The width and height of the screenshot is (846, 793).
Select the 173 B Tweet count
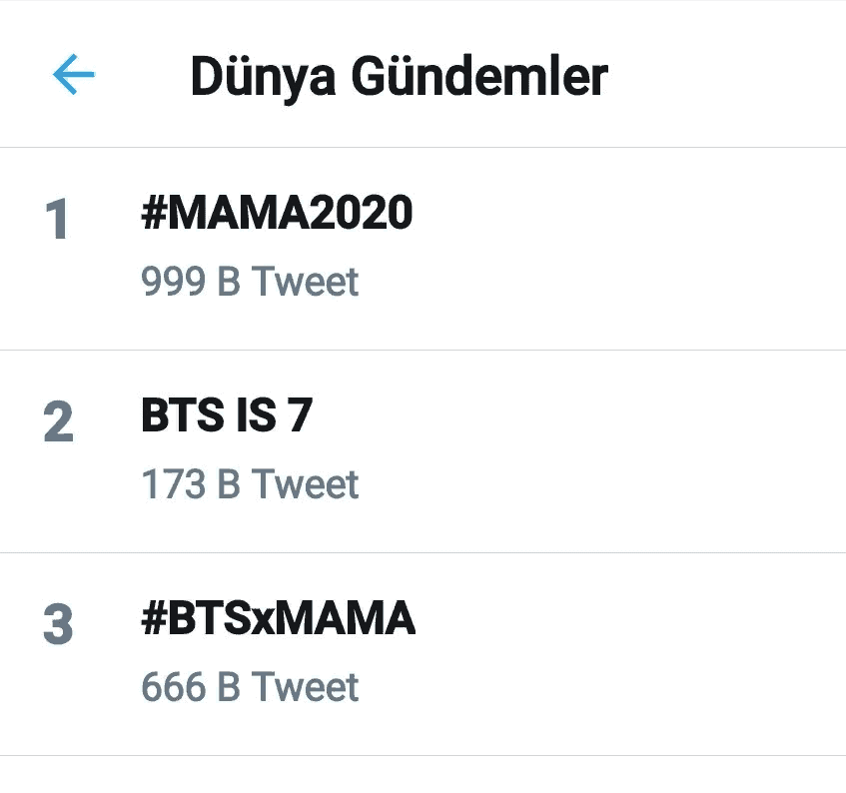[x=250, y=484]
